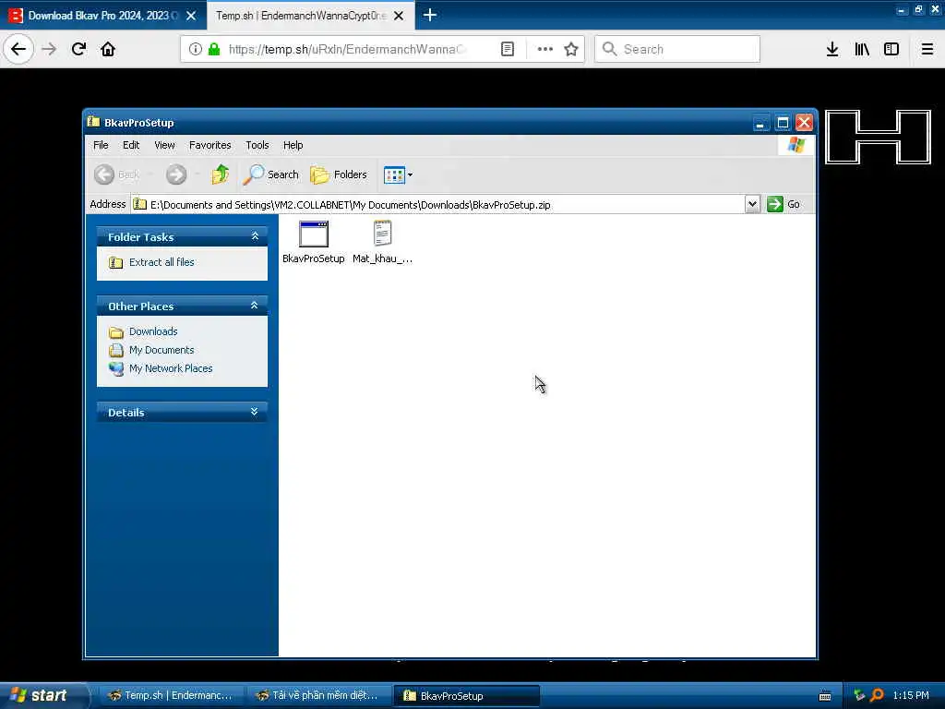Open page actions three-dot menu
This screenshot has height=709, width=945.
tap(544, 49)
